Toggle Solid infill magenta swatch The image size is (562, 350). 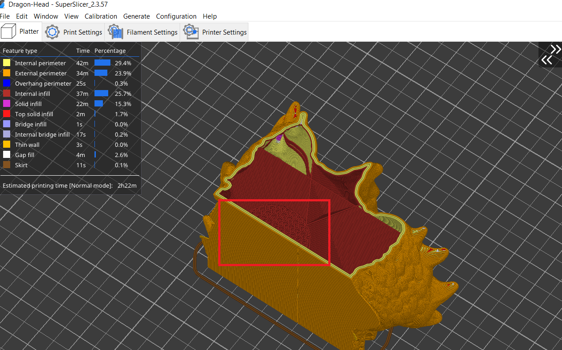click(x=6, y=104)
